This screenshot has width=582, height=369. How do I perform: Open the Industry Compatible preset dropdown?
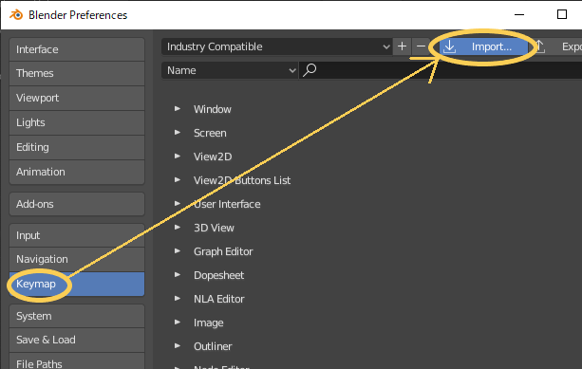point(277,46)
